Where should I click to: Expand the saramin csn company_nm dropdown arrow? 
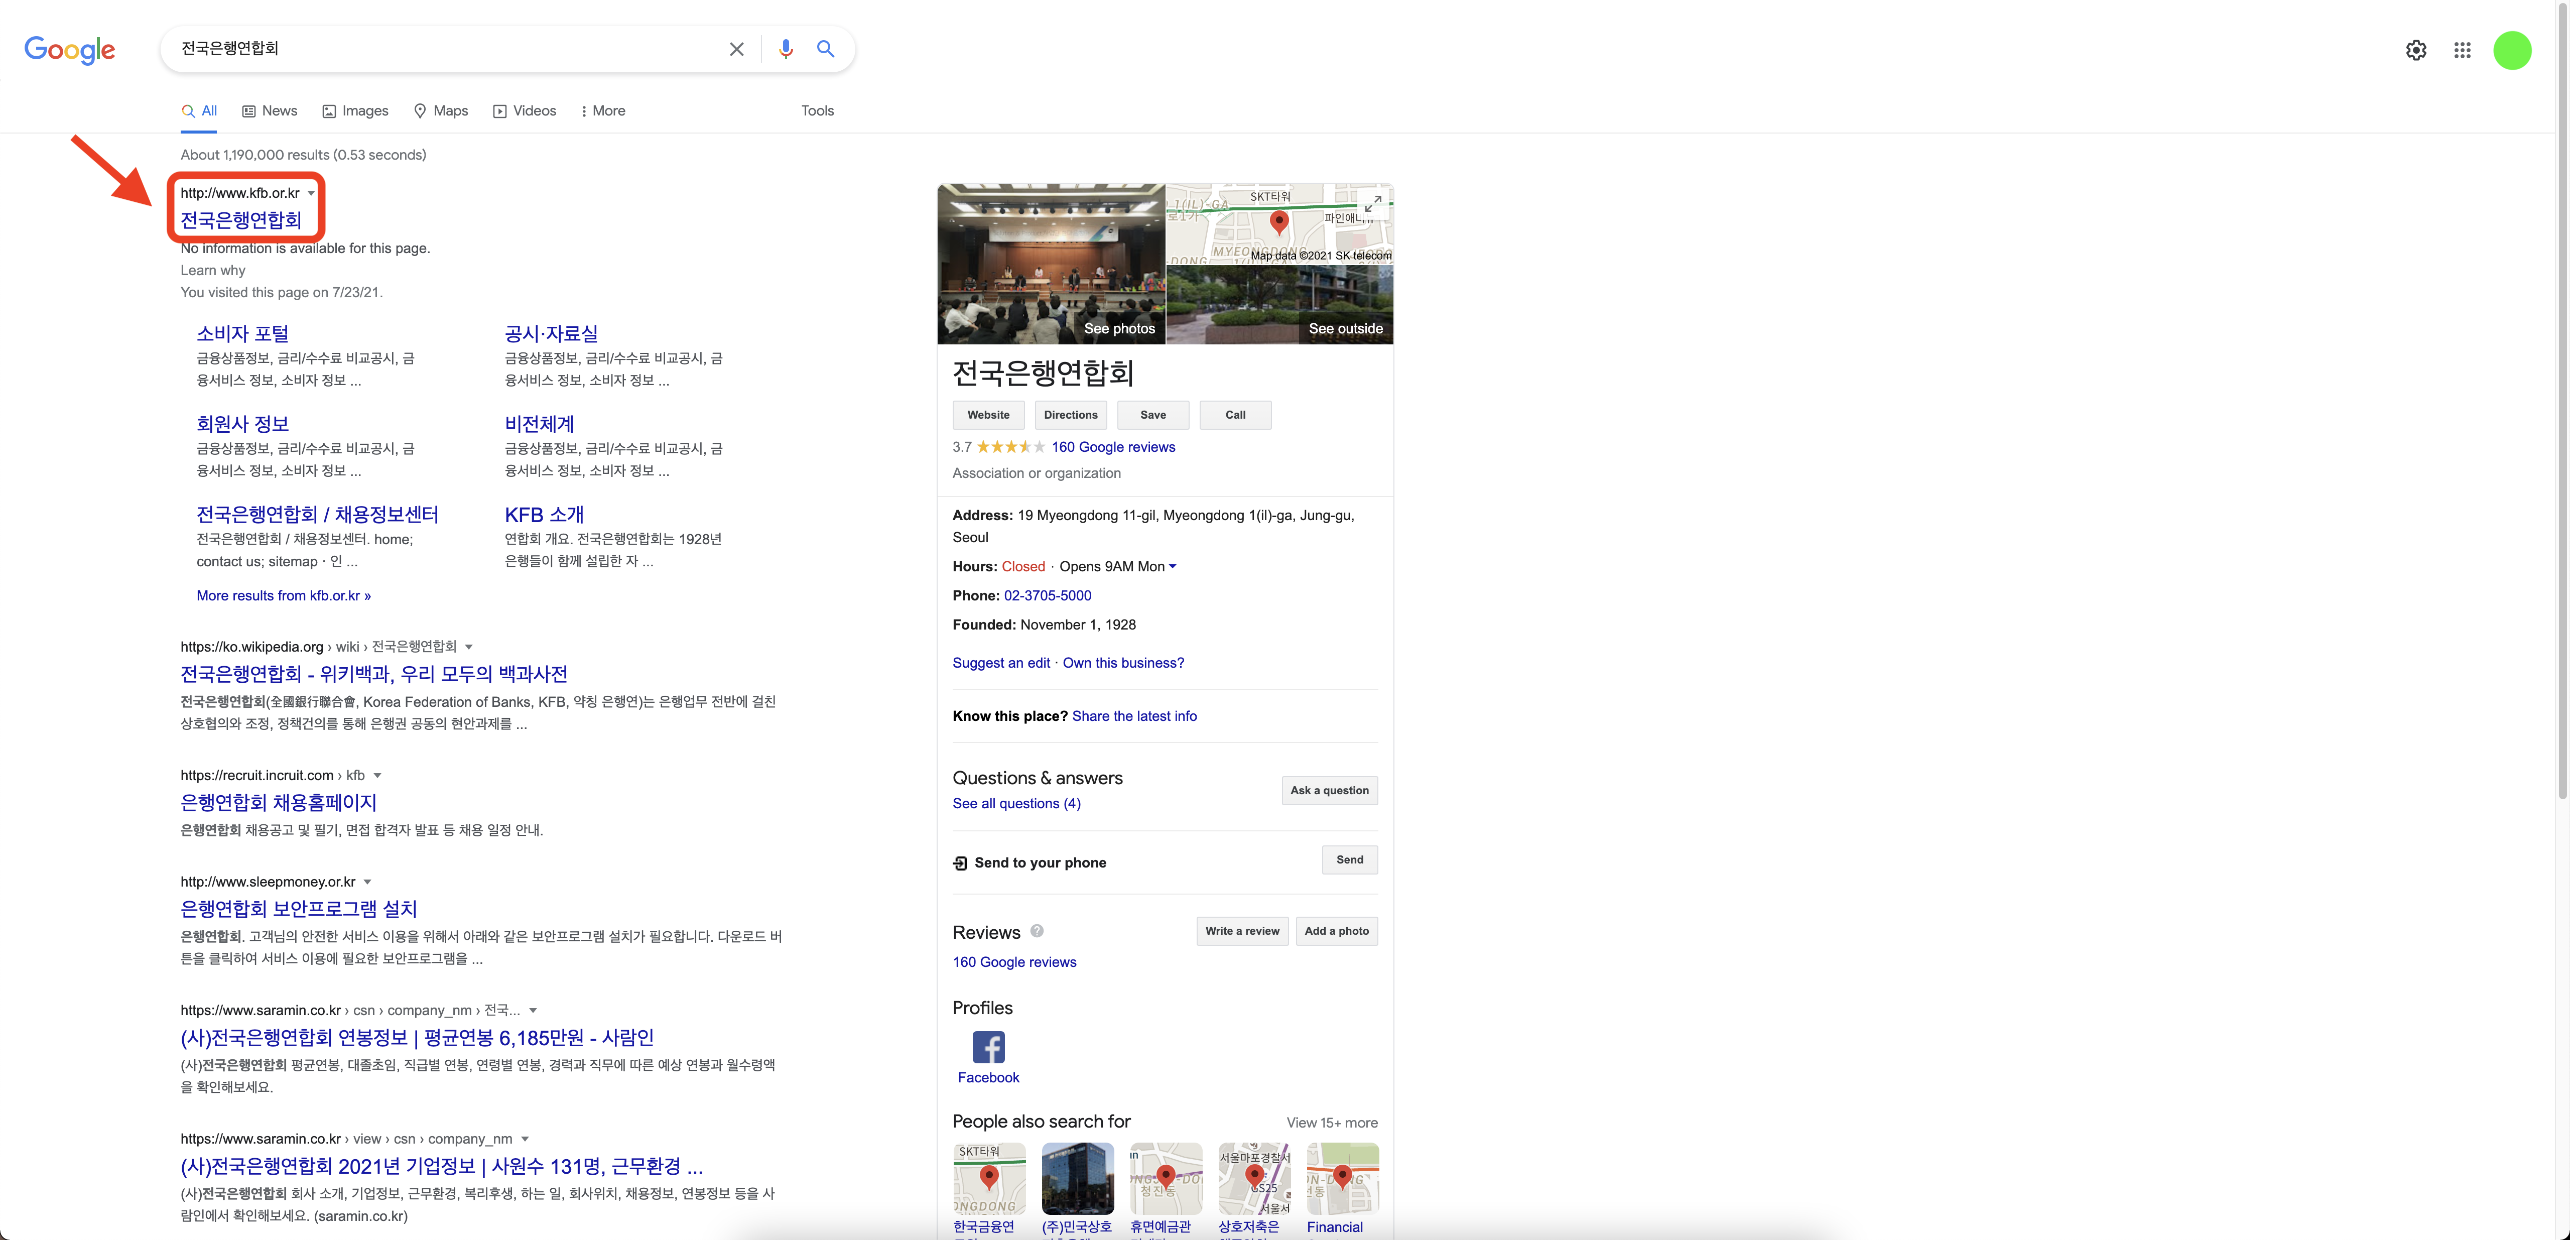[533, 1011]
